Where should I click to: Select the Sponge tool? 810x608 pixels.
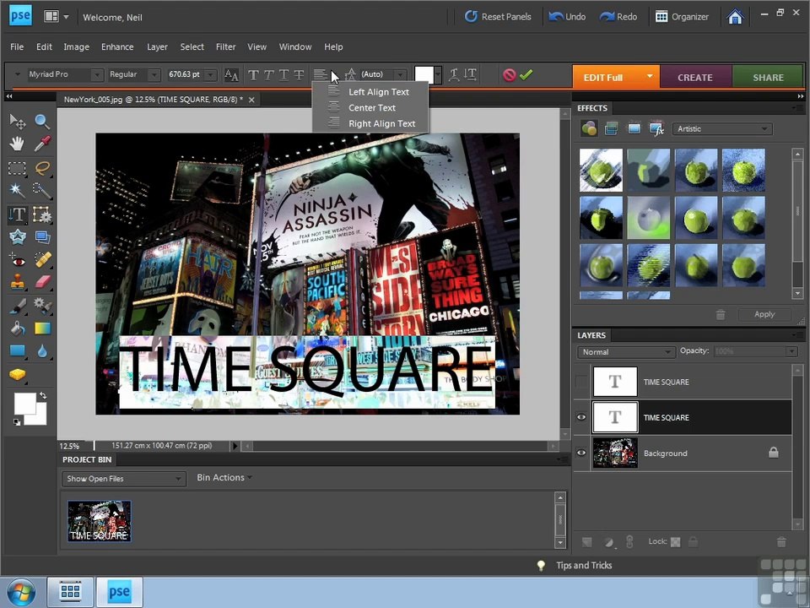click(x=17, y=374)
